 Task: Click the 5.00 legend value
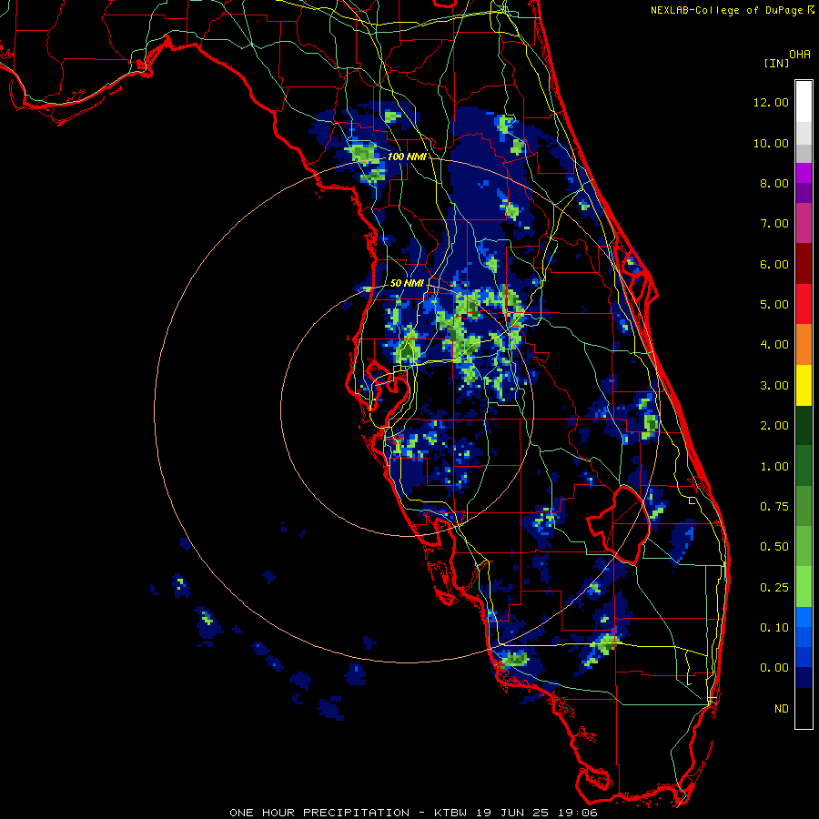pyautogui.click(x=774, y=305)
